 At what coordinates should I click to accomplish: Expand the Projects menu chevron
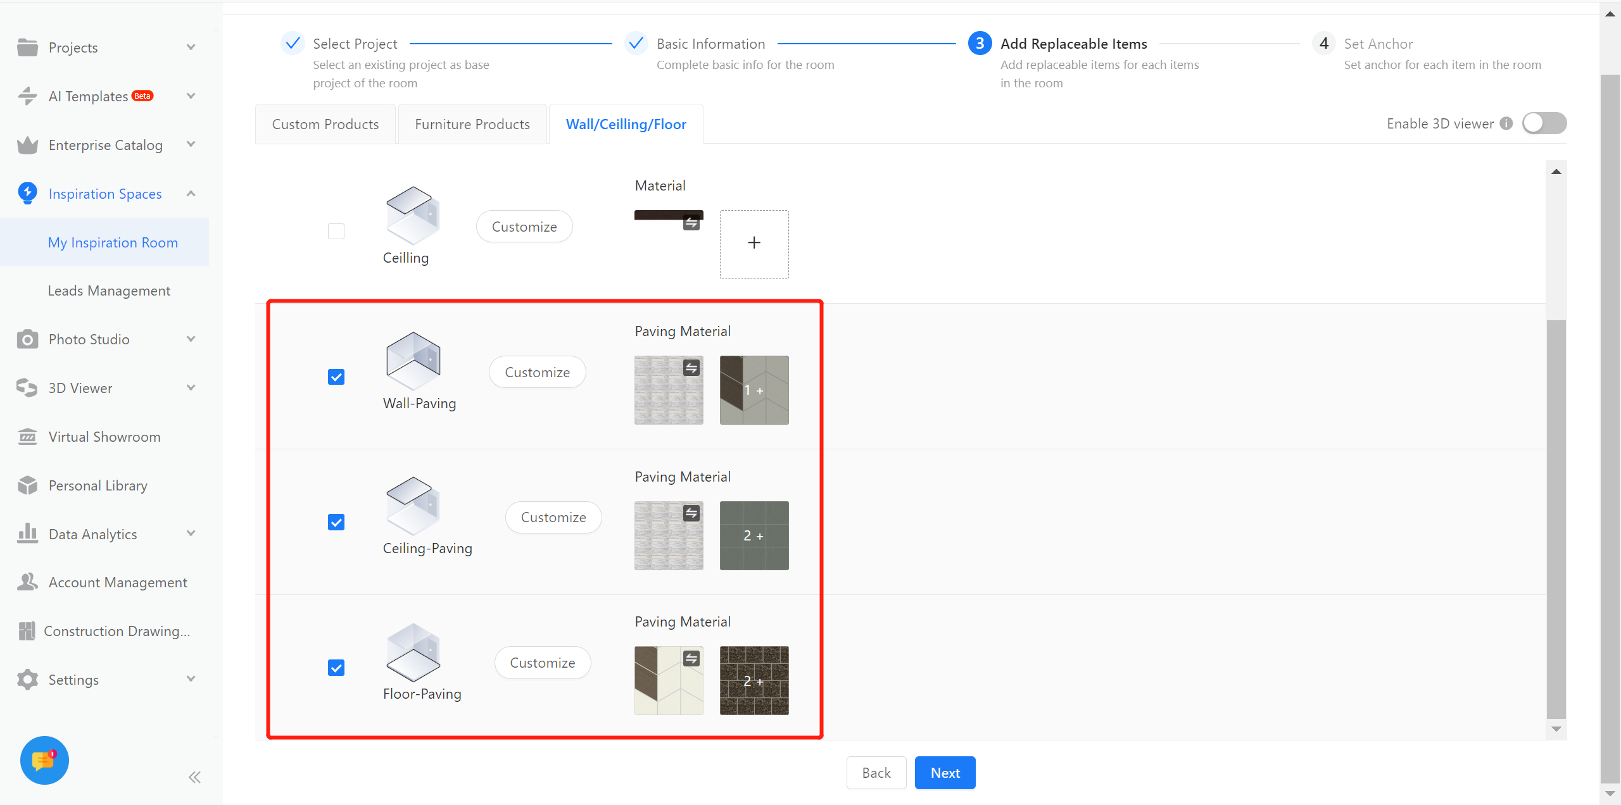pyautogui.click(x=191, y=47)
